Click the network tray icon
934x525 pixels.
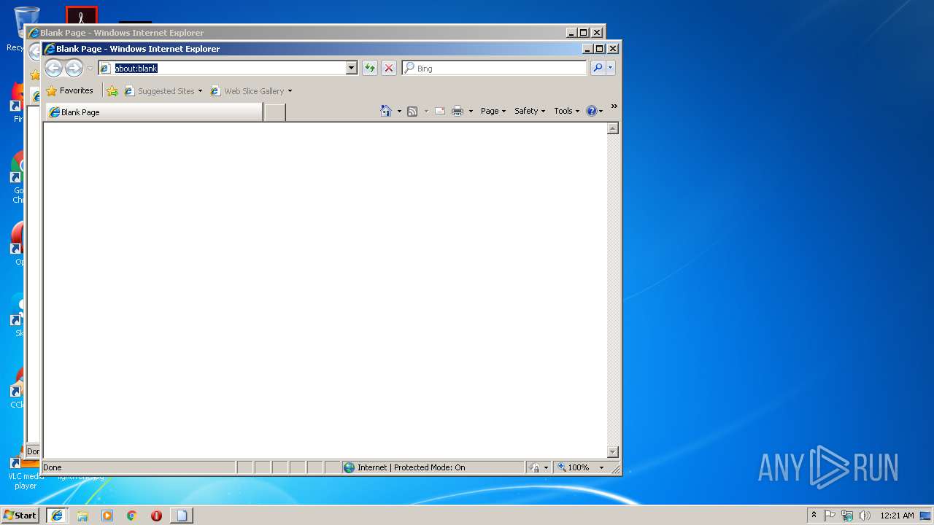pos(847,515)
